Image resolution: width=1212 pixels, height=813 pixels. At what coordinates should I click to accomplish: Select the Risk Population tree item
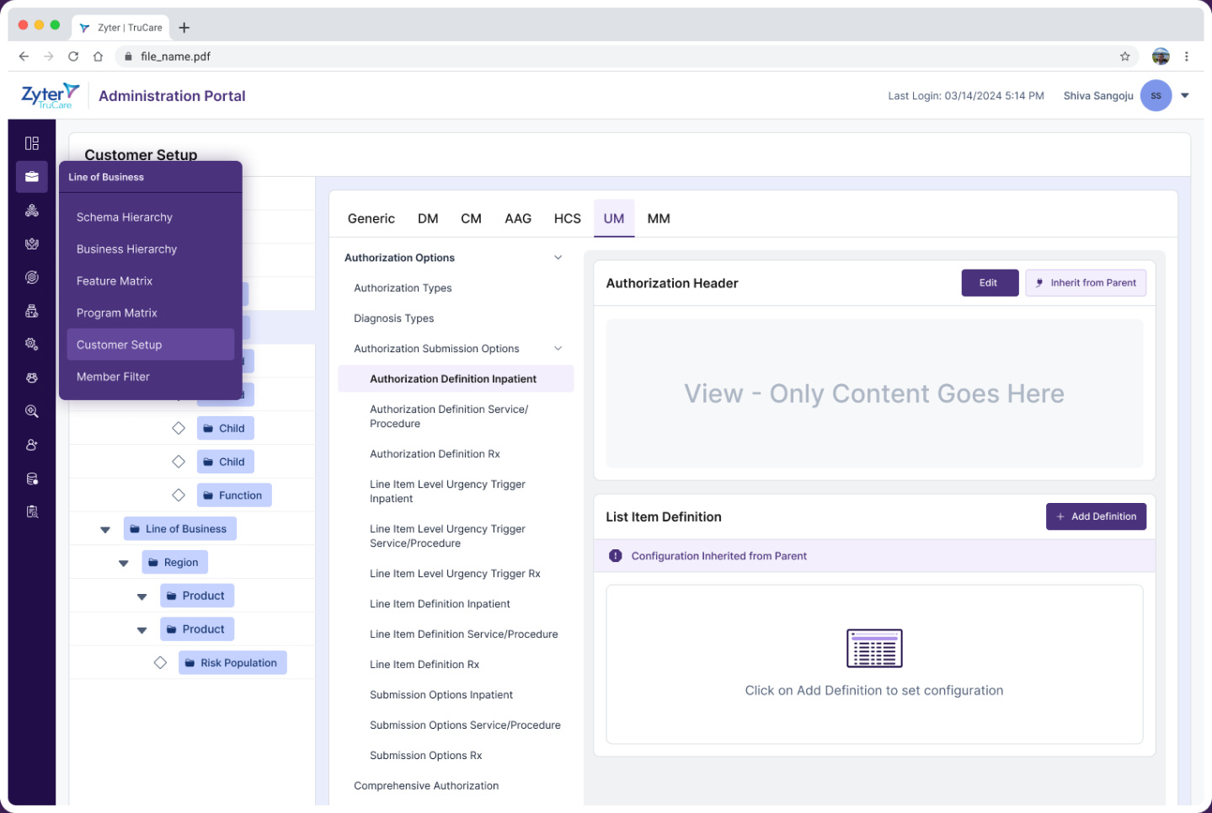tap(232, 663)
